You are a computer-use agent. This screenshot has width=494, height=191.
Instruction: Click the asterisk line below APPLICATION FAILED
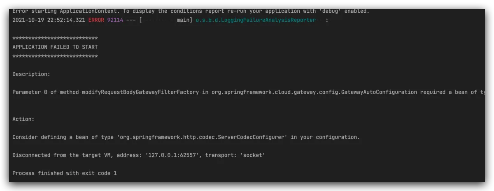55,56
